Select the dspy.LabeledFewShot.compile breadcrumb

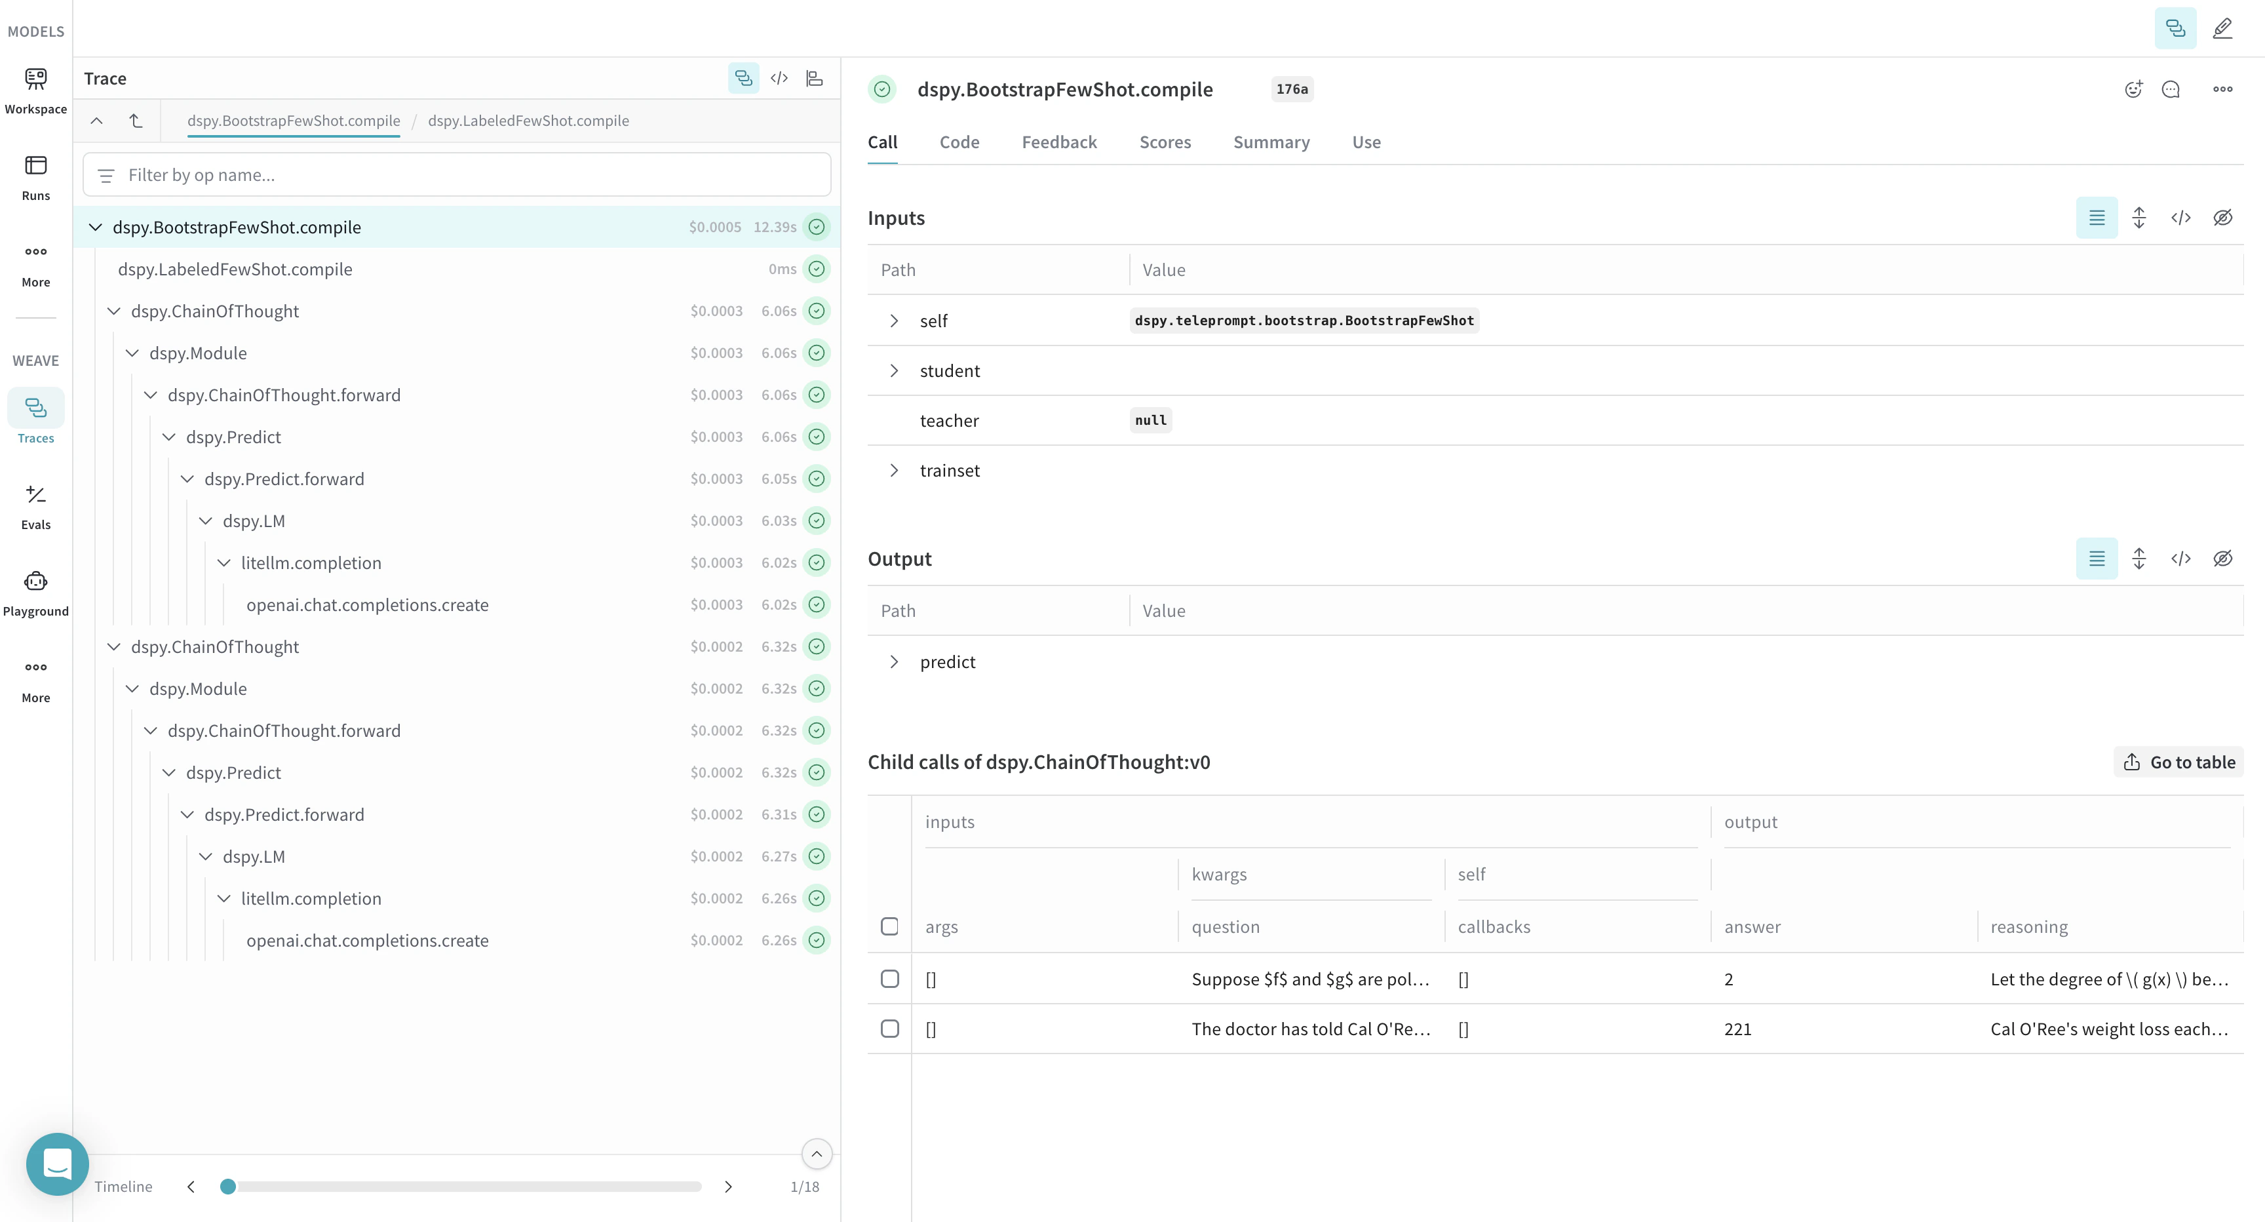coord(528,121)
